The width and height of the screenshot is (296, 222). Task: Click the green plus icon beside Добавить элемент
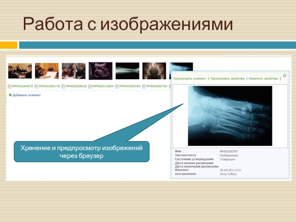coord(10,95)
